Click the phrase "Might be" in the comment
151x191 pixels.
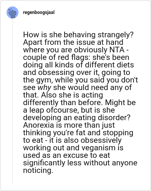120,102
